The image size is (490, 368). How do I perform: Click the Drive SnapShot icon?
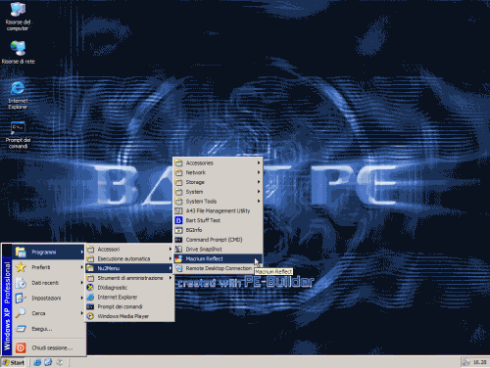coord(178,250)
